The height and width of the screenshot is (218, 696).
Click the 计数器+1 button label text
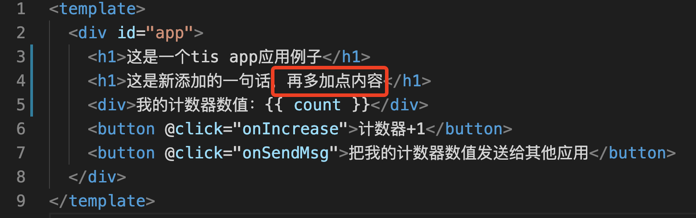click(x=390, y=129)
